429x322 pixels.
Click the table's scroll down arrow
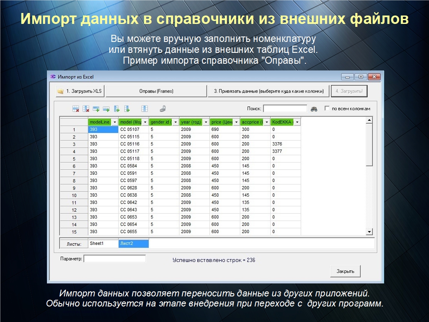coord(369,231)
